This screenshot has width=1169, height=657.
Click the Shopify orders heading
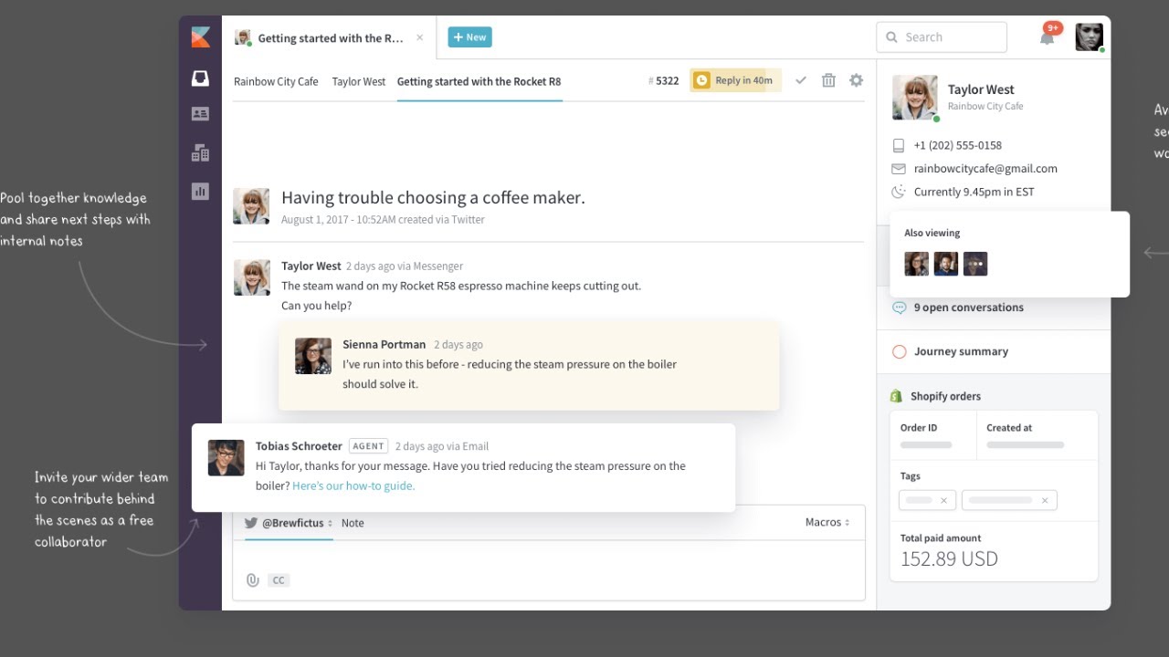tap(945, 396)
